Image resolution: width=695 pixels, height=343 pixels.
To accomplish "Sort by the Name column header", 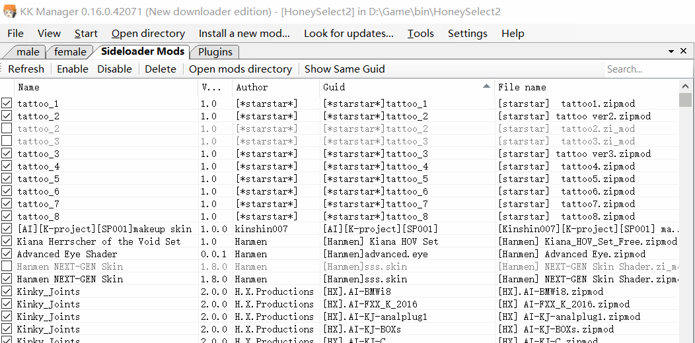I will point(106,87).
